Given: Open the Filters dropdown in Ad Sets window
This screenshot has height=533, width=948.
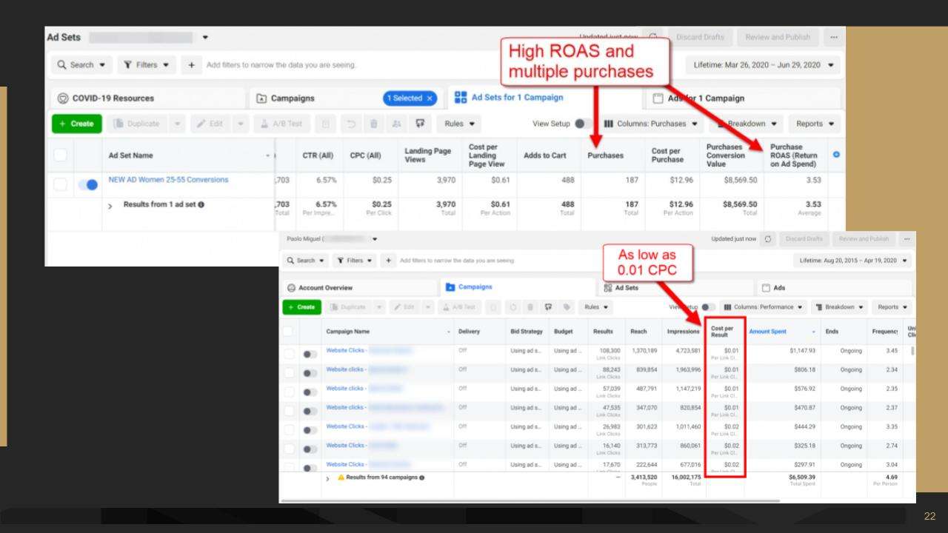Looking at the screenshot, I should point(147,65).
